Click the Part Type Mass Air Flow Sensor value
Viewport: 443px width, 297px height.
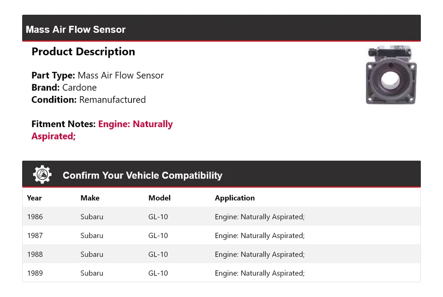120,76
